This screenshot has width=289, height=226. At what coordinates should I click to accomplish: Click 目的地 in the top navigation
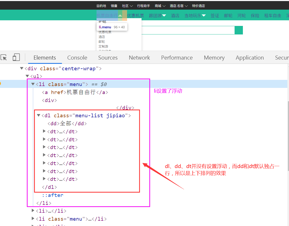(101, 6)
